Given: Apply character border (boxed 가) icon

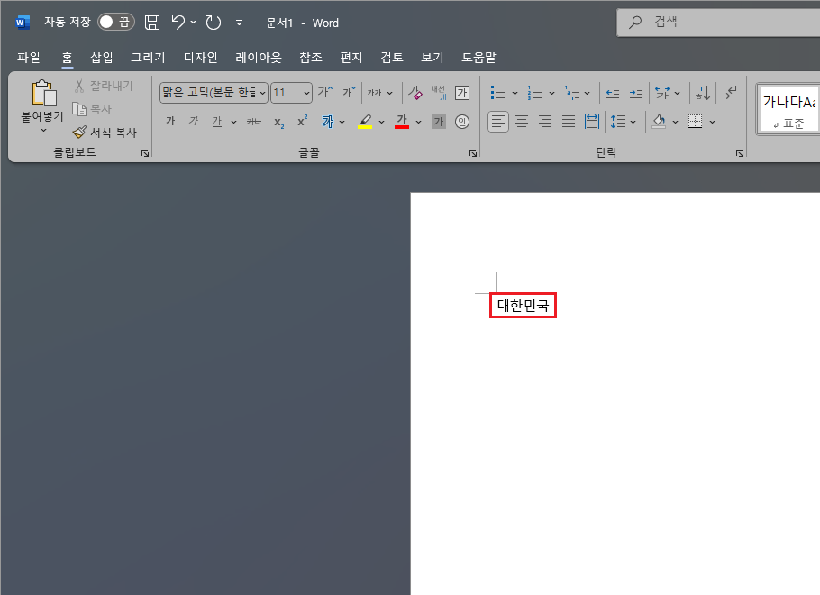Looking at the screenshot, I should pos(462,93).
